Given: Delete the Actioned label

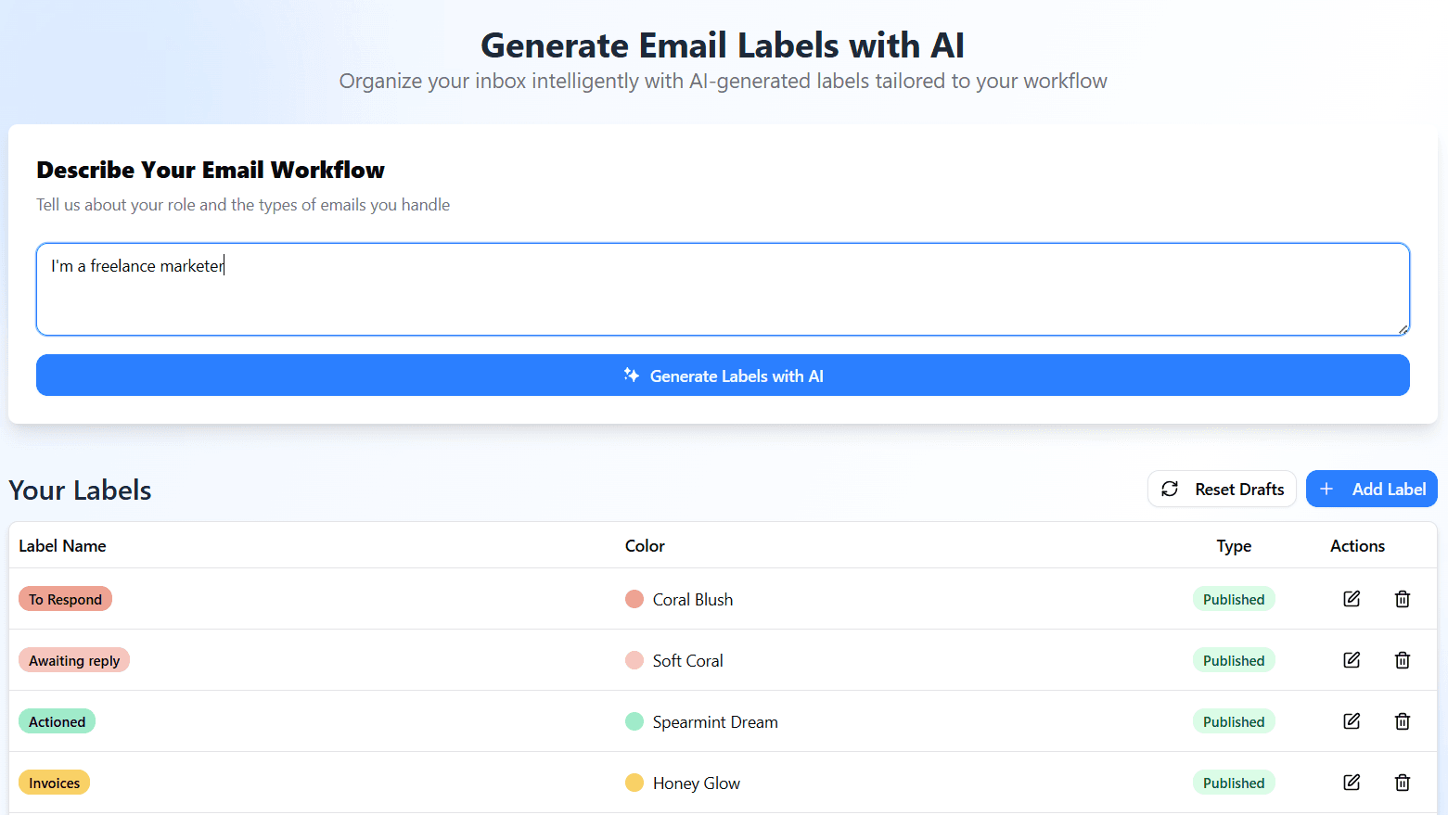Looking at the screenshot, I should click(x=1403, y=721).
